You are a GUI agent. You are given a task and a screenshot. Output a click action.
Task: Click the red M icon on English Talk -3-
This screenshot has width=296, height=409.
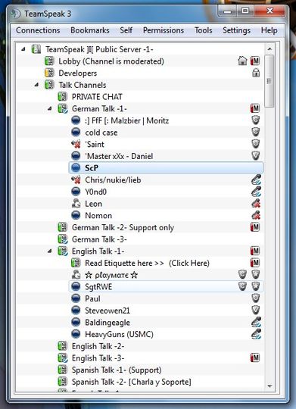tap(255, 357)
